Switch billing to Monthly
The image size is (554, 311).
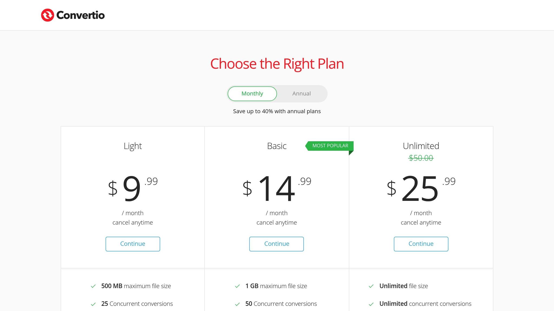(252, 94)
